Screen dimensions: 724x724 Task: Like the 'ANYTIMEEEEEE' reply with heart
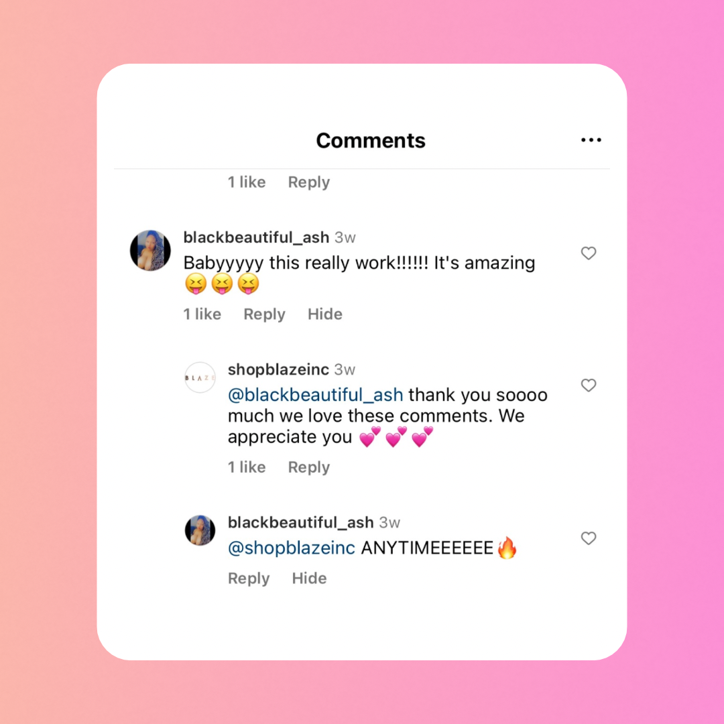(588, 538)
